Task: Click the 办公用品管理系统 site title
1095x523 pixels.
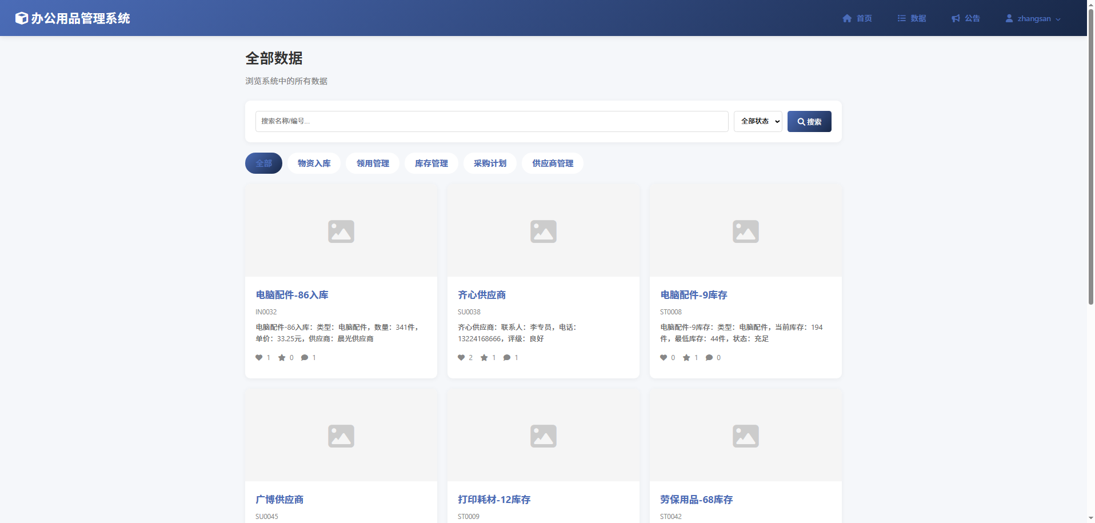Action: coord(81,18)
